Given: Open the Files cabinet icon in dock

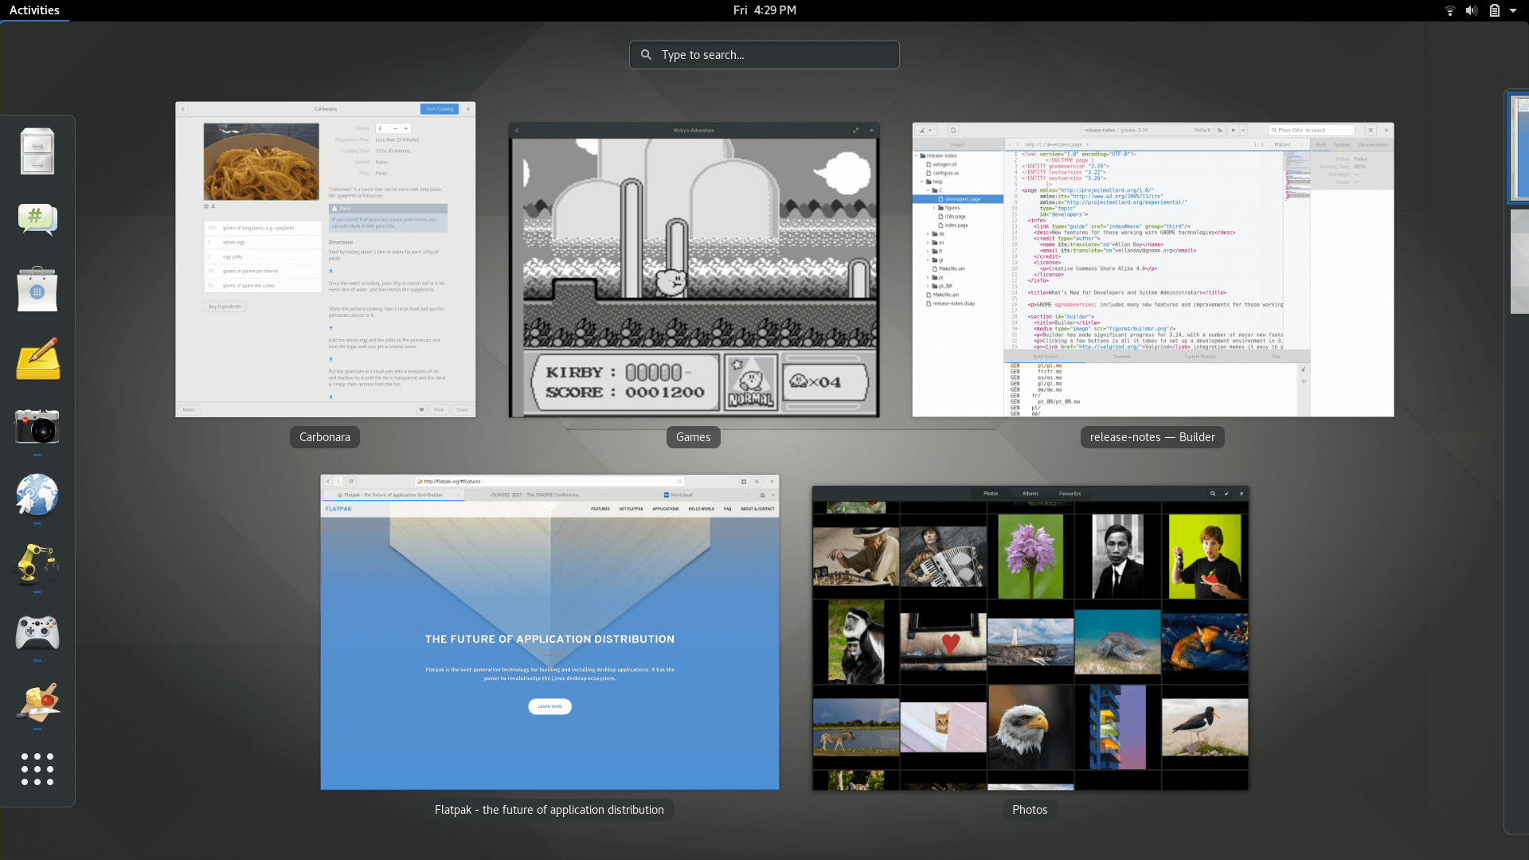Looking at the screenshot, I should [x=37, y=151].
